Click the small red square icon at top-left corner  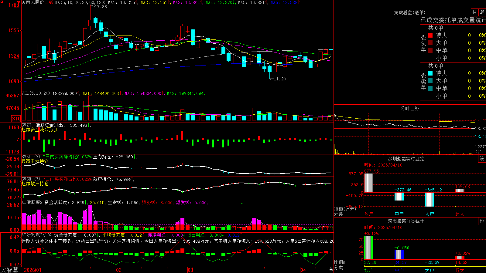point(1,1)
